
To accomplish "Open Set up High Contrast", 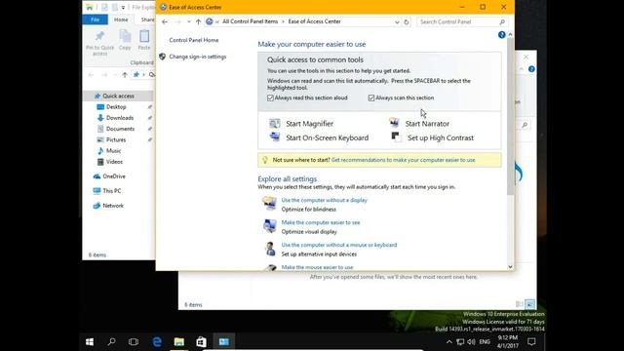I will pos(441,137).
